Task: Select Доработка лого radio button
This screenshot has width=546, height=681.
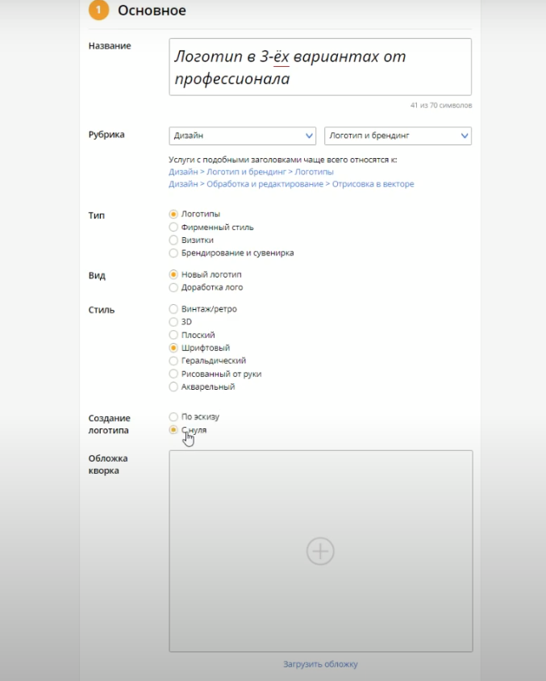Action: (x=173, y=287)
